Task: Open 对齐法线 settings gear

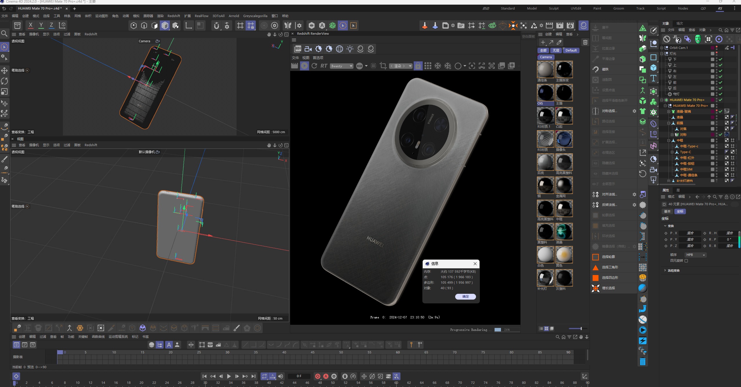Action: 634,195
